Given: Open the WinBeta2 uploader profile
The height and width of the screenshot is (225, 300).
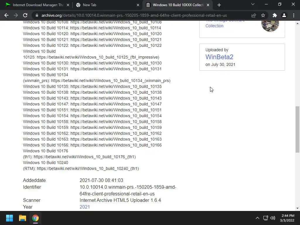Looking at the screenshot, I should coord(219,57).
